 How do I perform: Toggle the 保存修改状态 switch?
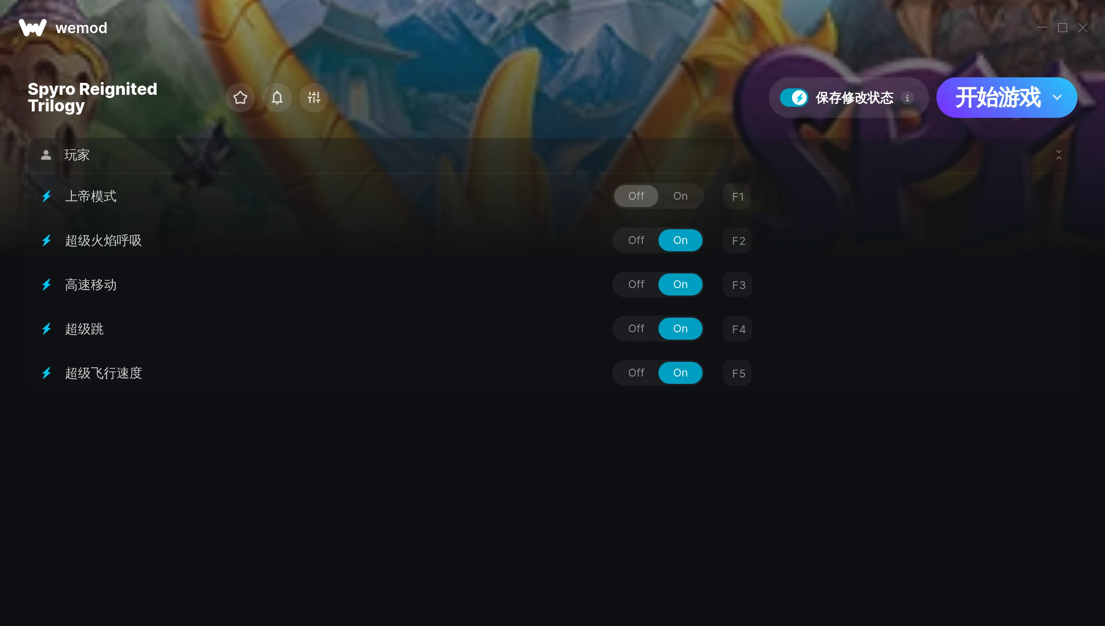(x=794, y=98)
